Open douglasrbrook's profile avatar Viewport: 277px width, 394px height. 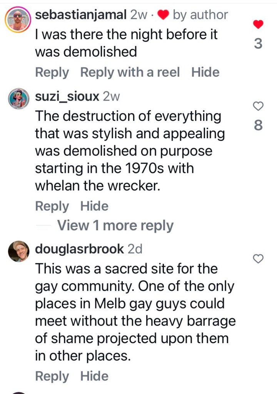(x=18, y=251)
